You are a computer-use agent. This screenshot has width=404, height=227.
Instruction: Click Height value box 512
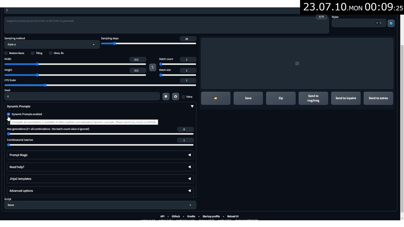(x=138, y=70)
